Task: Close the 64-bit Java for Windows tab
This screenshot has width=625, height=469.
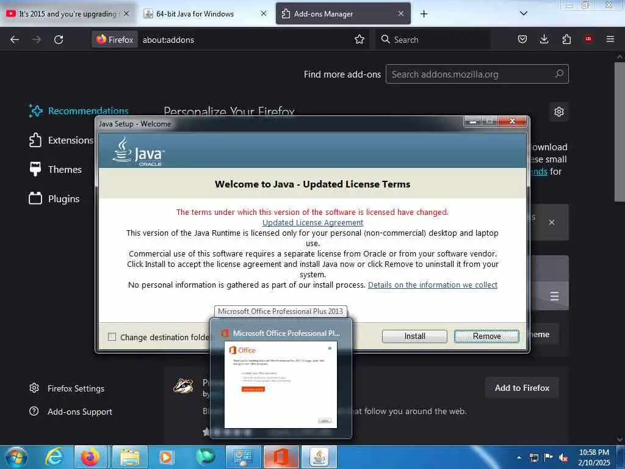Action: [x=264, y=13]
